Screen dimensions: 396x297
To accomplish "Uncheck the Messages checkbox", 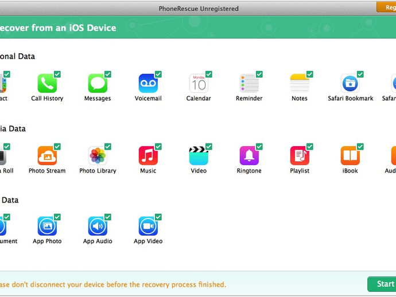I will click(x=108, y=74).
